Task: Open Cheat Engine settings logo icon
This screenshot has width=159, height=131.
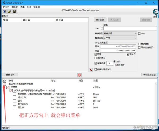Action: click(x=155, y=12)
